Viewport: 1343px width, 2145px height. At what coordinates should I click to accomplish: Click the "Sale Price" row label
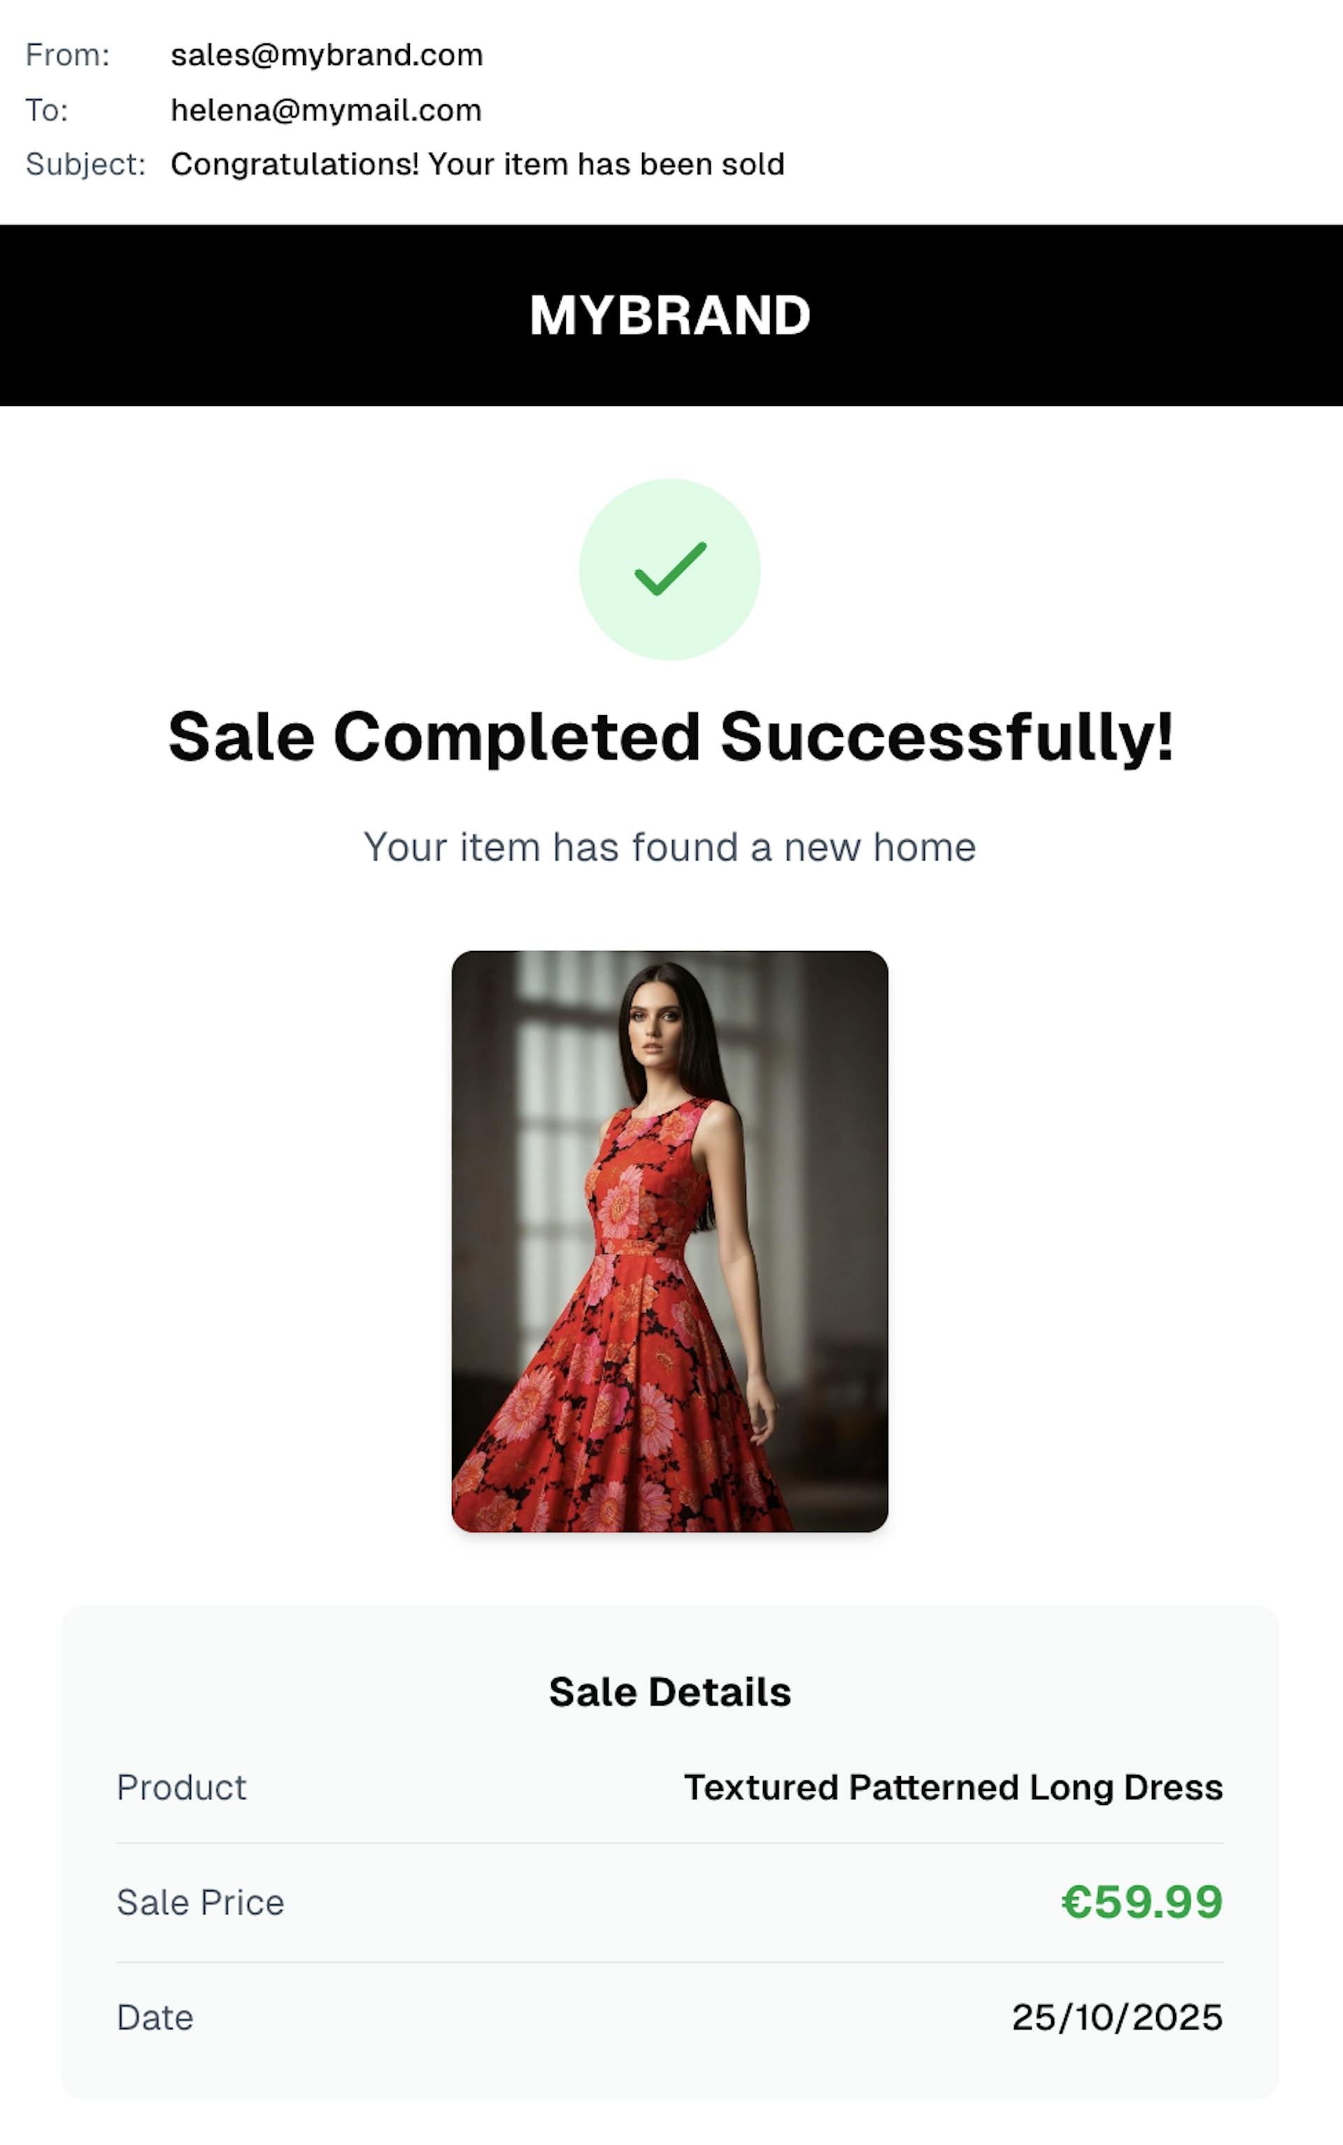coord(200,1902)
